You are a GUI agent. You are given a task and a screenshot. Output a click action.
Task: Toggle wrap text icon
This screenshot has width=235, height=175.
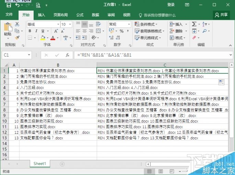(x=98, y=24)
